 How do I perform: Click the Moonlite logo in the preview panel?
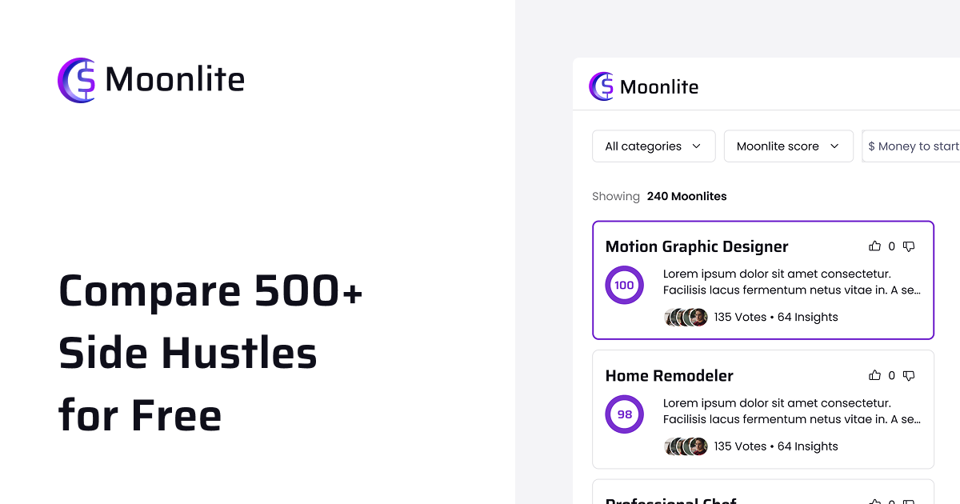tap(601, 86)
